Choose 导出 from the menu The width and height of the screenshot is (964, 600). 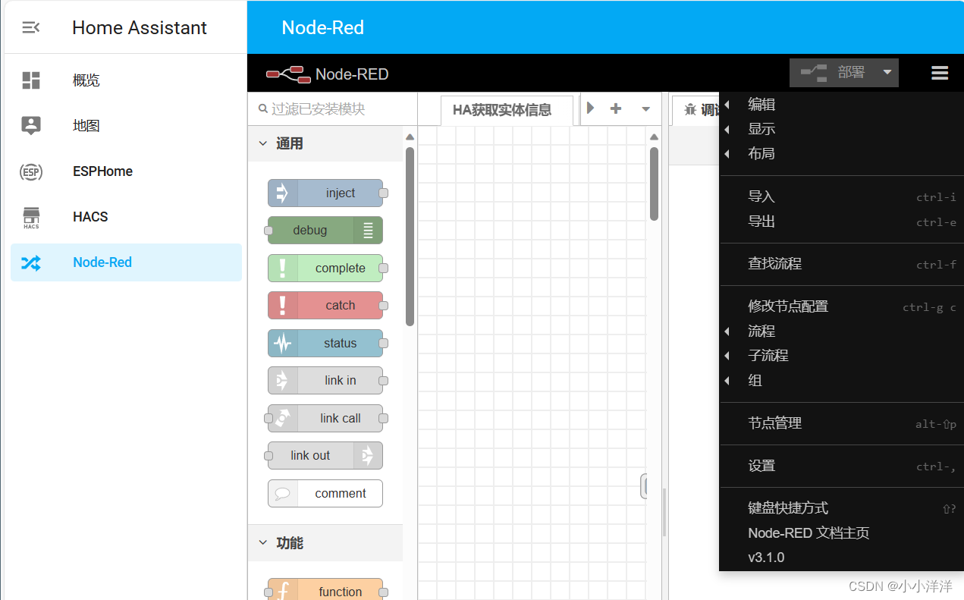840,221
